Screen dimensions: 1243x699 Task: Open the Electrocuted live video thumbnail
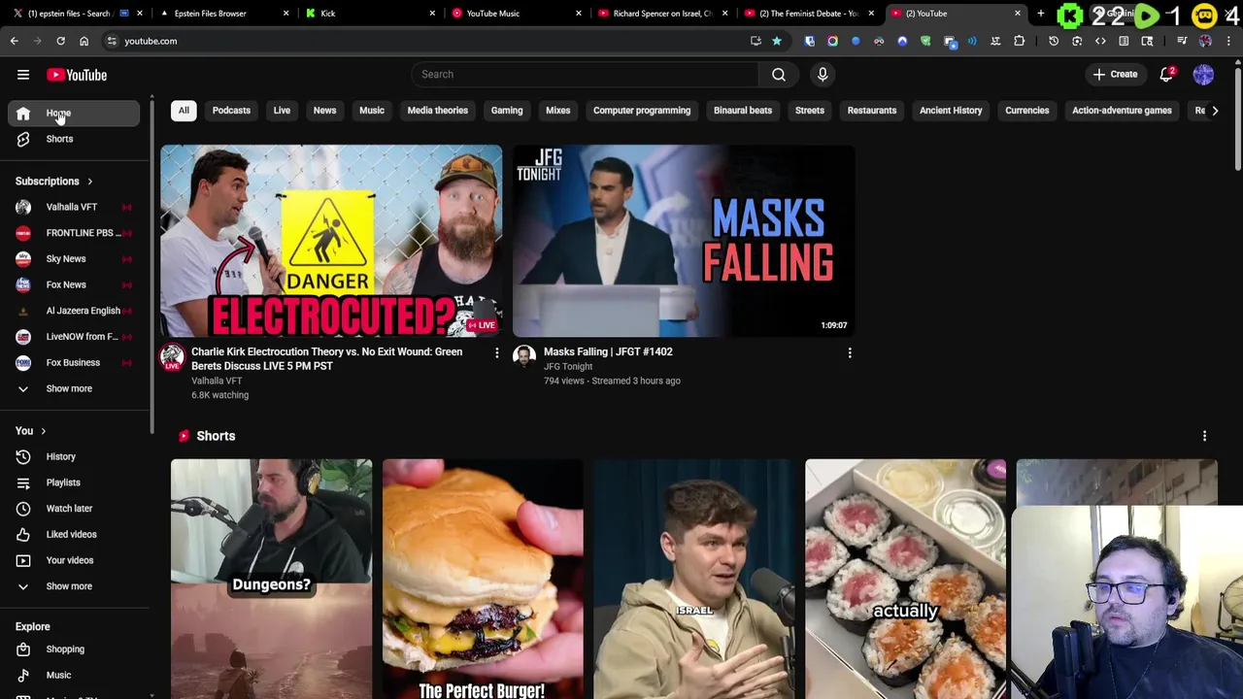click(x=331, y=241)
